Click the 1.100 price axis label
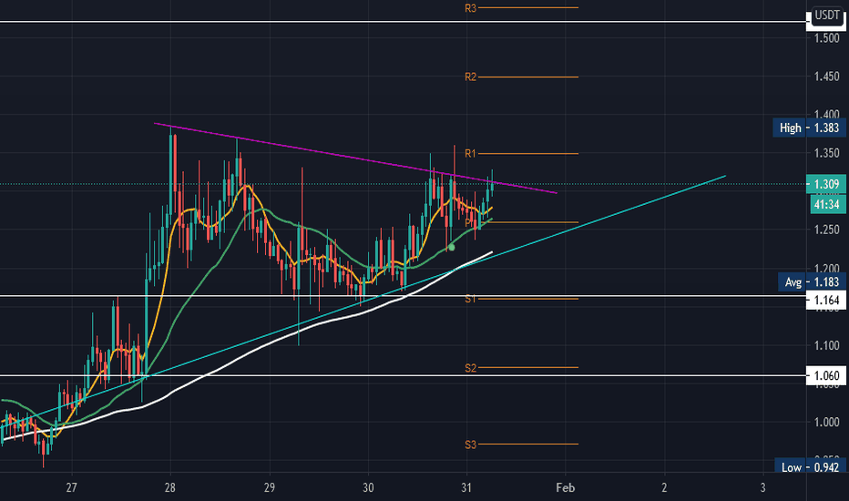This screenshot has width=849, height=501. 827,345
